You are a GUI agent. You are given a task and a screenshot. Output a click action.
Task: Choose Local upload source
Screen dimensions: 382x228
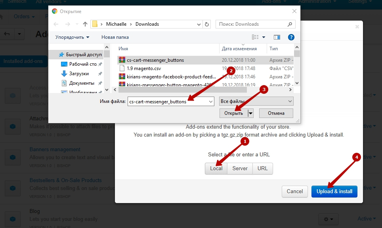(216, 168)
